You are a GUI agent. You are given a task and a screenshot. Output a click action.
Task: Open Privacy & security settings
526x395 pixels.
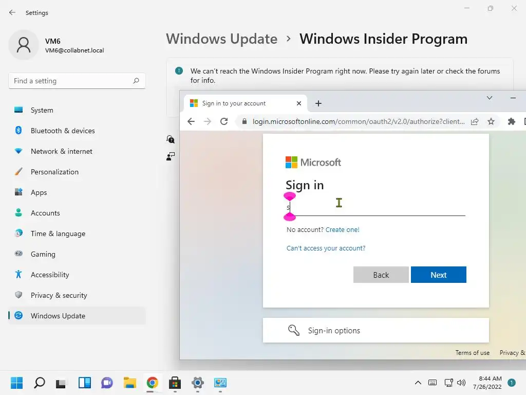77,295
